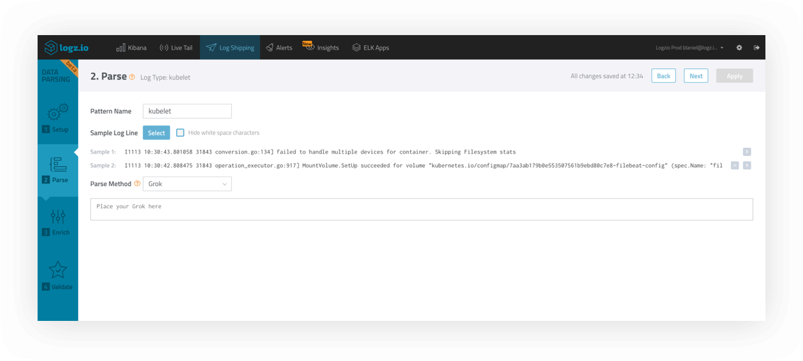
Task: Edit the Pattern Name field
Action: click(x=187, y=111)
